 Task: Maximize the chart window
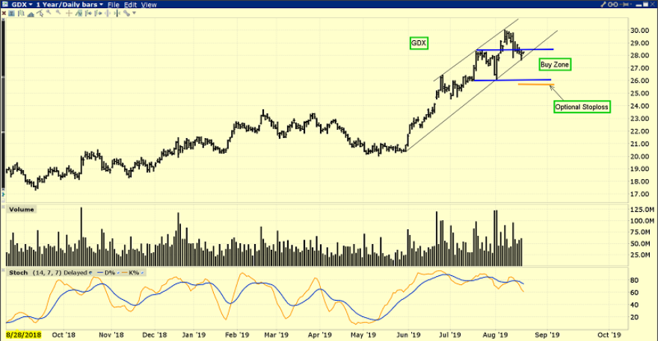click(645, 4)
